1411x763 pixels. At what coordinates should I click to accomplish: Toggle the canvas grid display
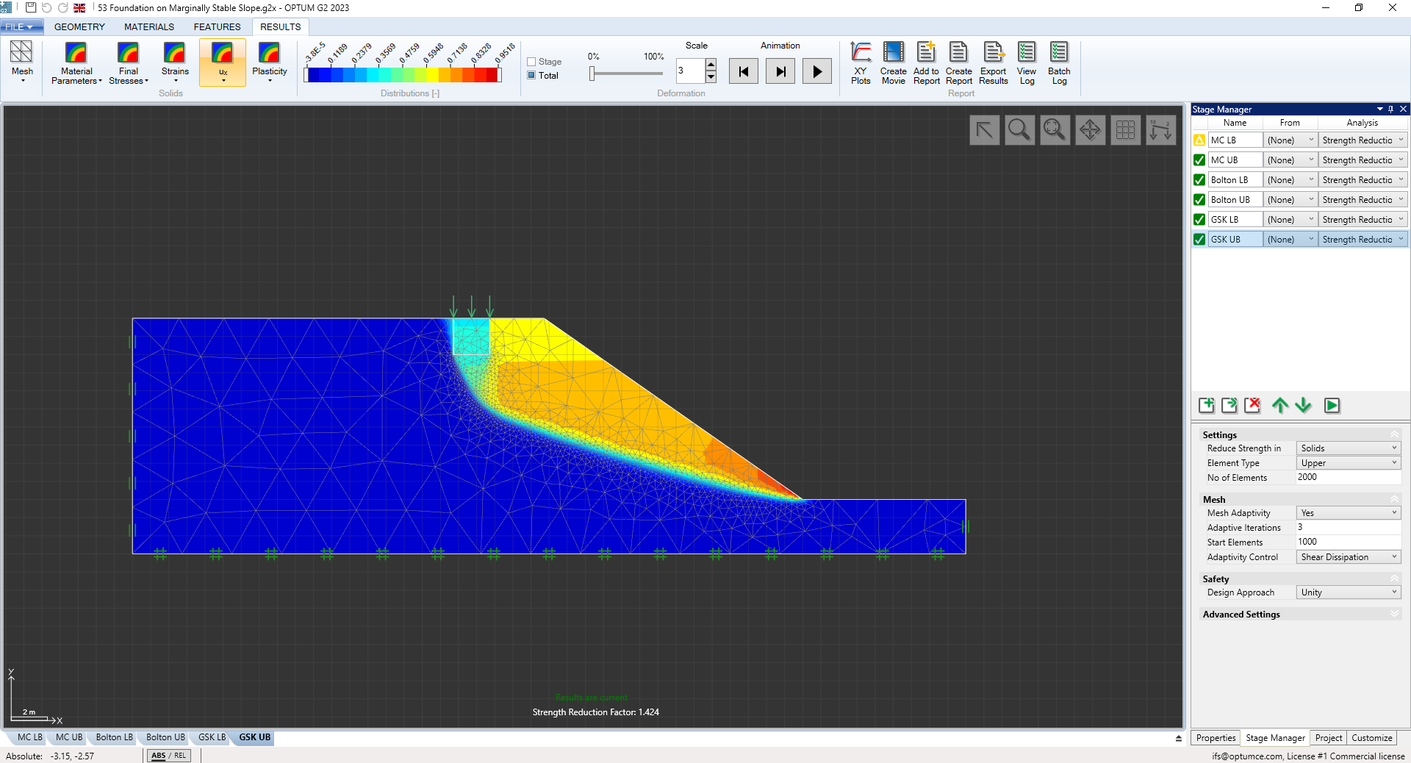pos(1126,130)
